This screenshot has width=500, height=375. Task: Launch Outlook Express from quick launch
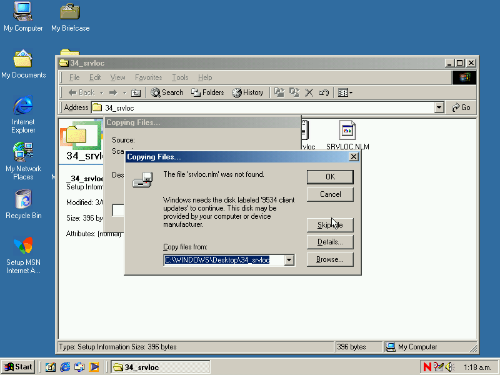tap(79, 367)
